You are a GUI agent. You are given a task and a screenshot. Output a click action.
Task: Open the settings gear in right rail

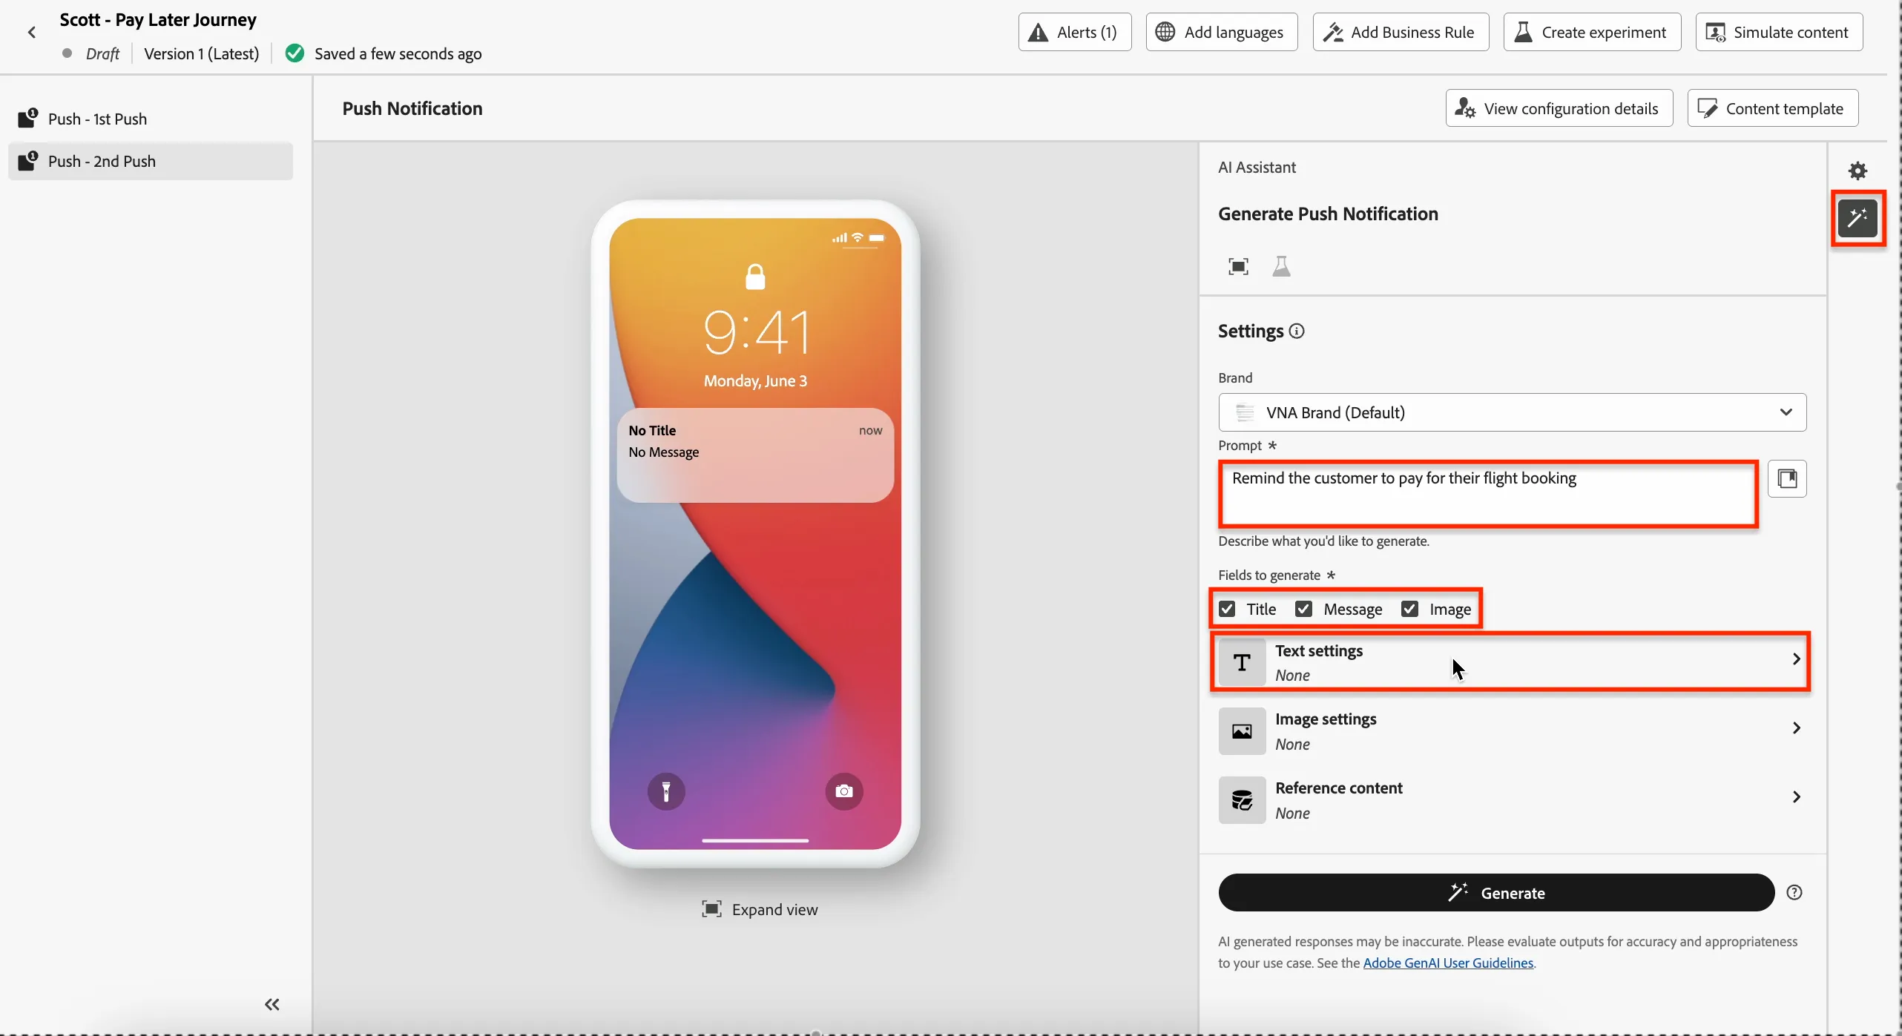click(x=1857, y=171)
